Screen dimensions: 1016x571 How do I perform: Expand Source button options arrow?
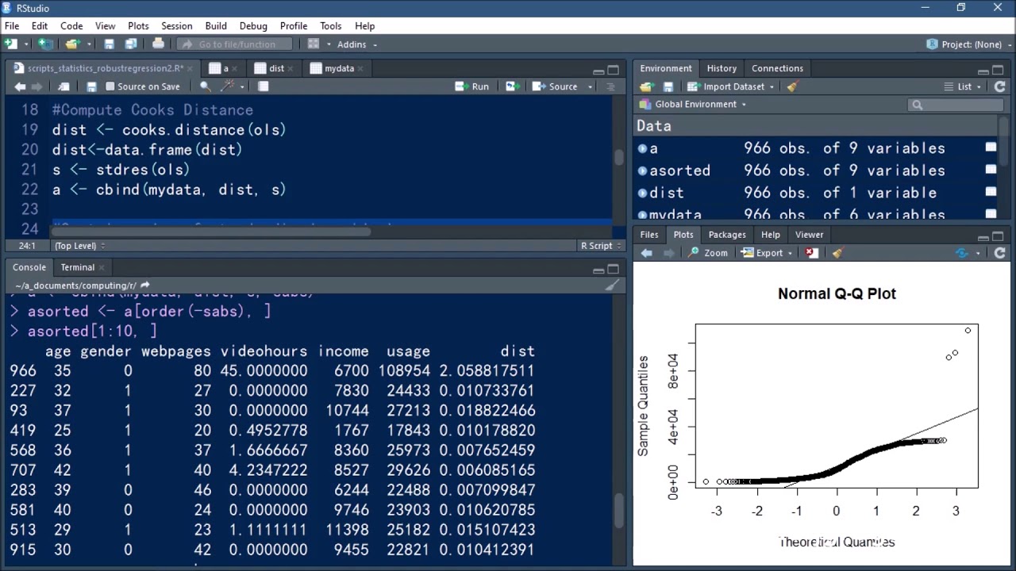click(590, 86)
